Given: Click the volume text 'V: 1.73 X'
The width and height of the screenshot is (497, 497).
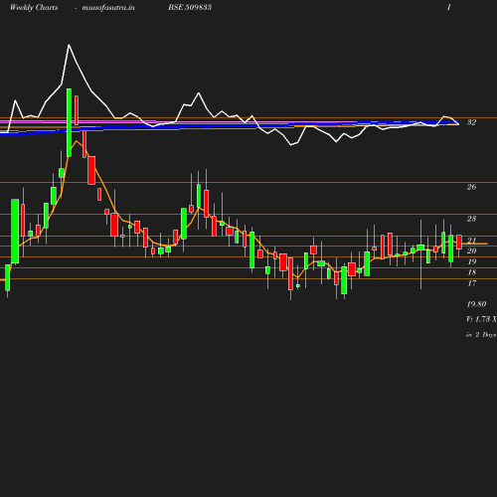Looking at the screenshot, I should point(481,319).
